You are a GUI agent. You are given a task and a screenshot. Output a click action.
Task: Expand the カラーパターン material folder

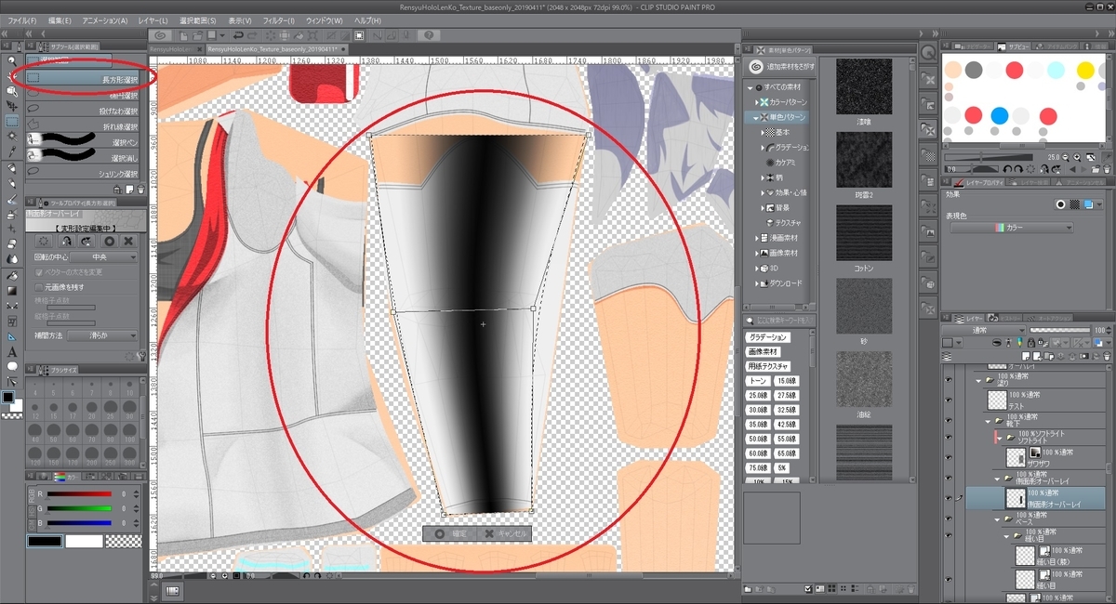(x=755, y=102)
